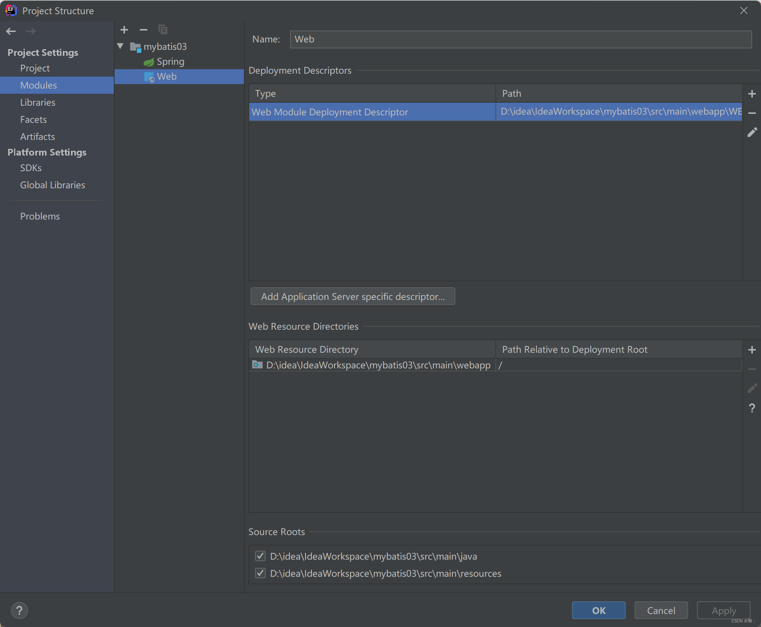The image size is (761, 627).
Task: Remove web resource directory entry
Action: pos(752,369)
